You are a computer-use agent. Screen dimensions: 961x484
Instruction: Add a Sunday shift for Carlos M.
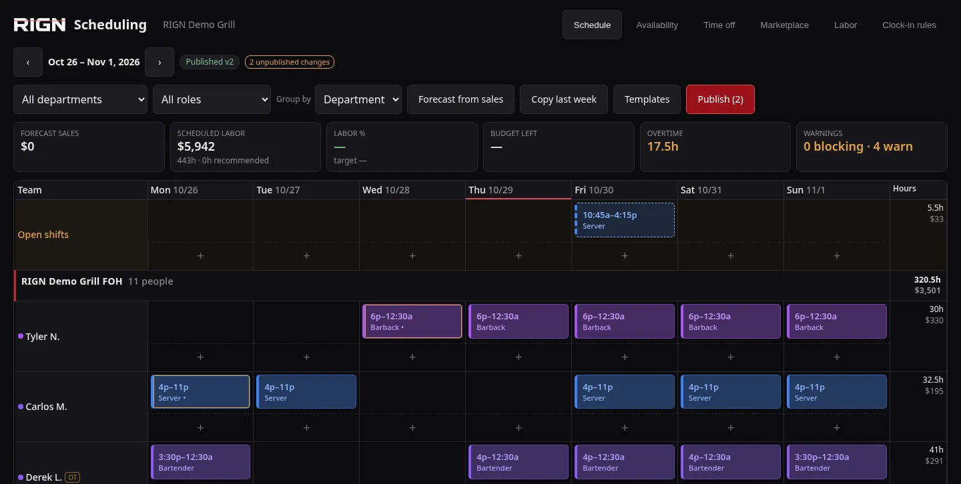pyautogui.click(x=837, y=428)
